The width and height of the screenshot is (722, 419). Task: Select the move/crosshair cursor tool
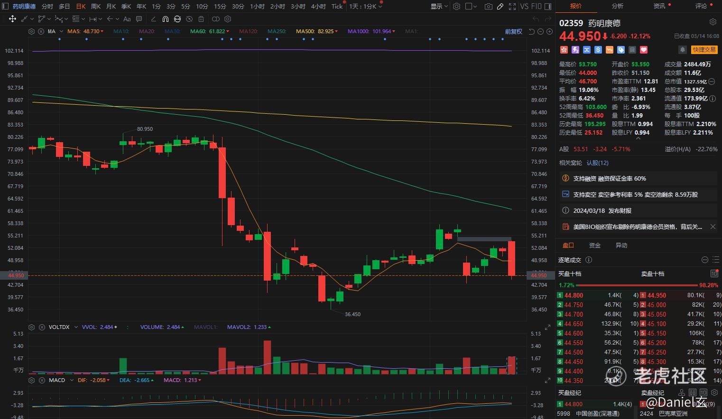point(12,19)
